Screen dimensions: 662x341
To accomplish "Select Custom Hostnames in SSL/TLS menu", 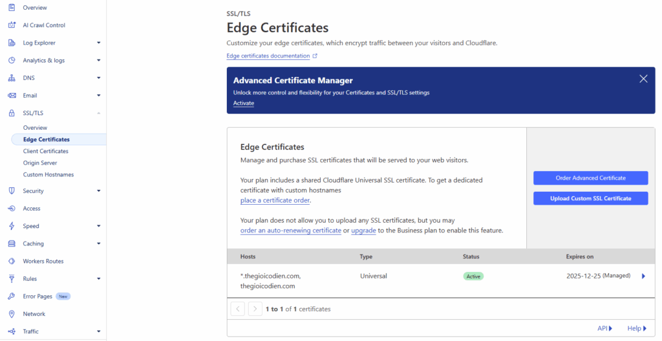I will point(48,174).
